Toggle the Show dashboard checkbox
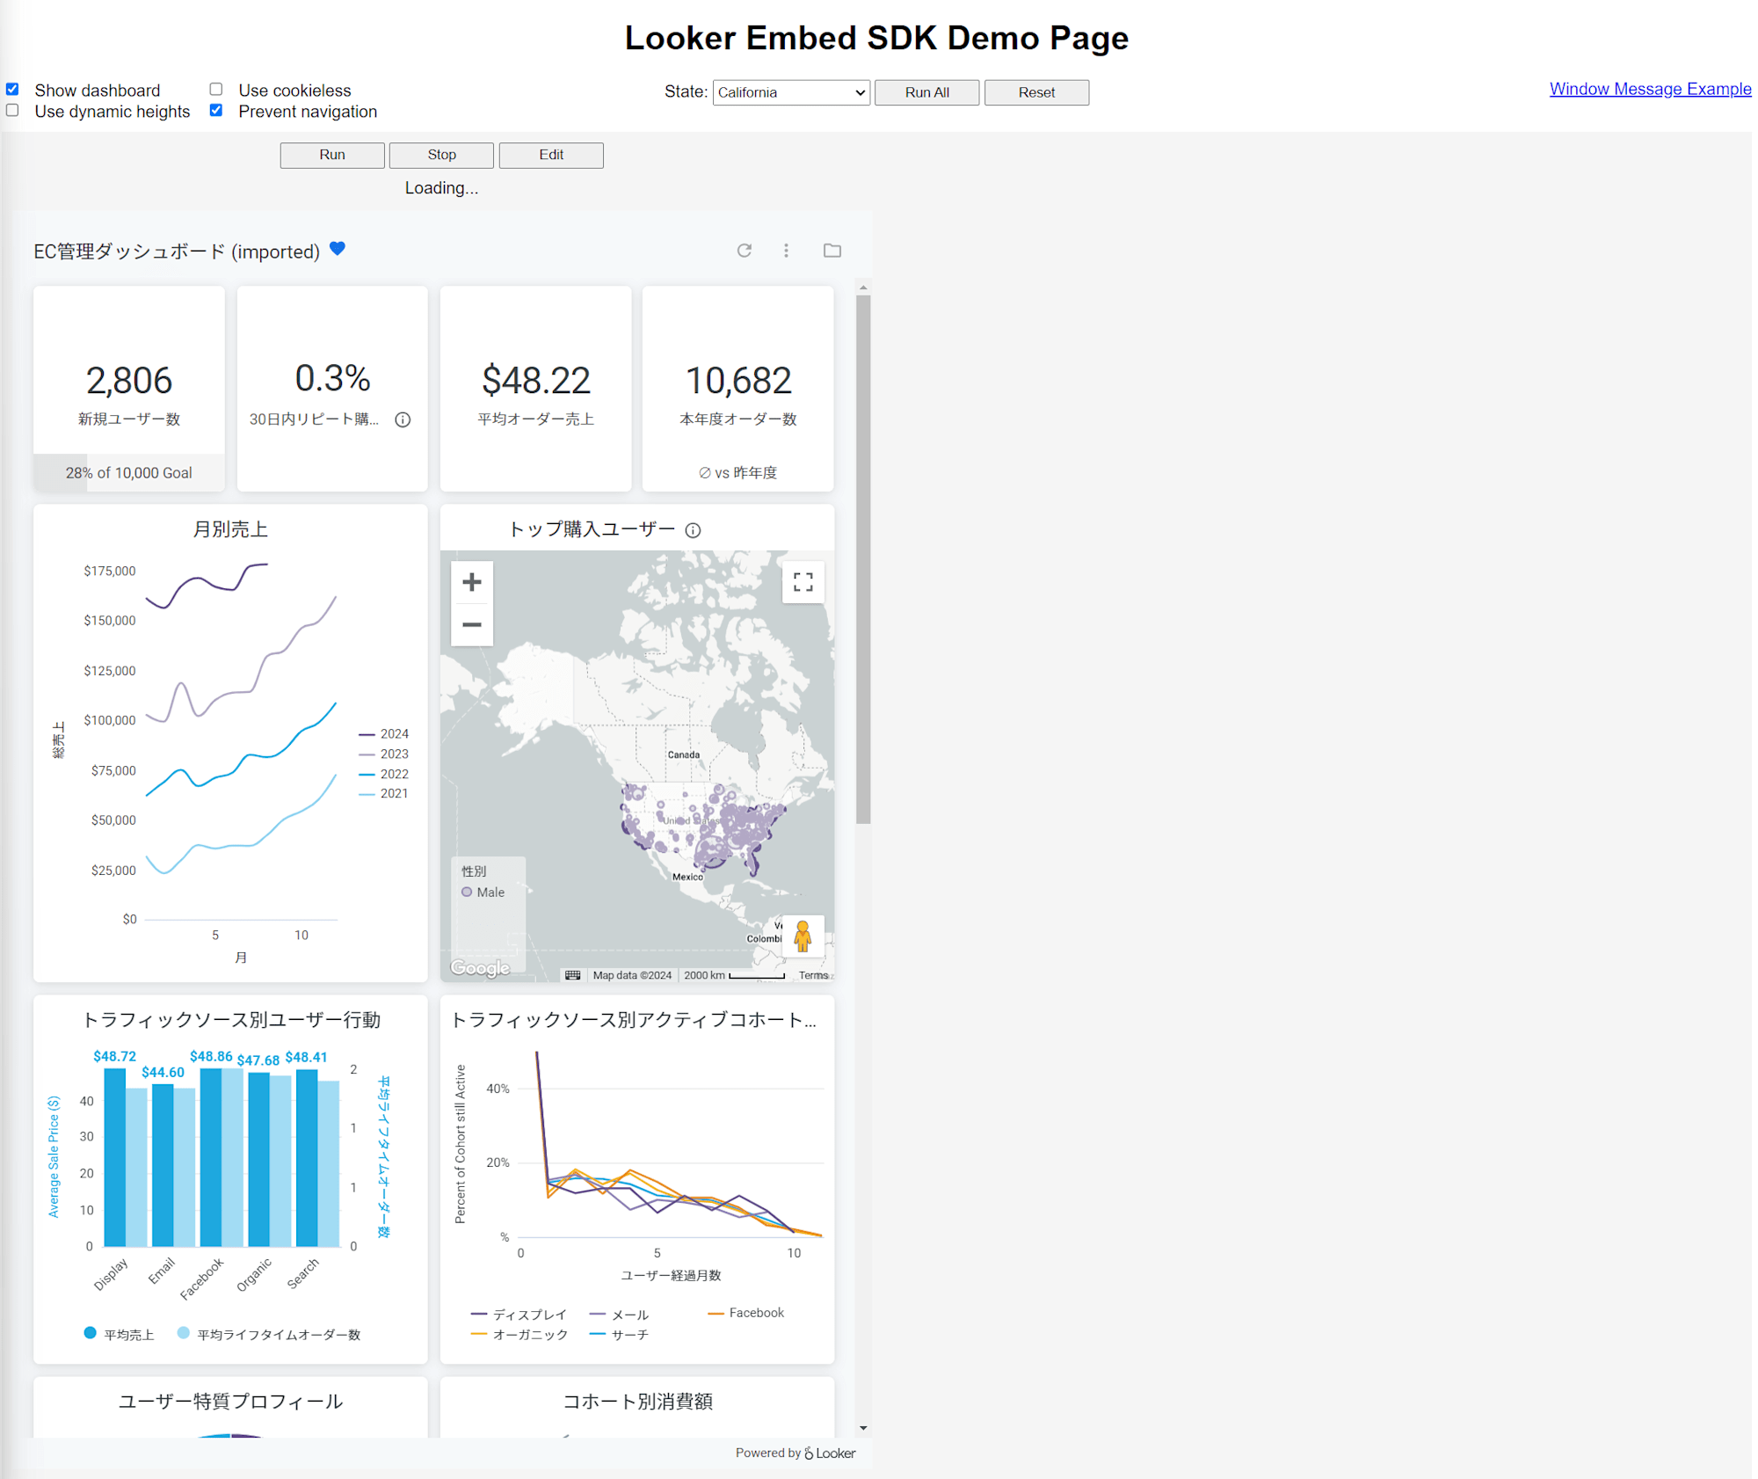Screen dimensions: 1758x1479 click(12, 90)
